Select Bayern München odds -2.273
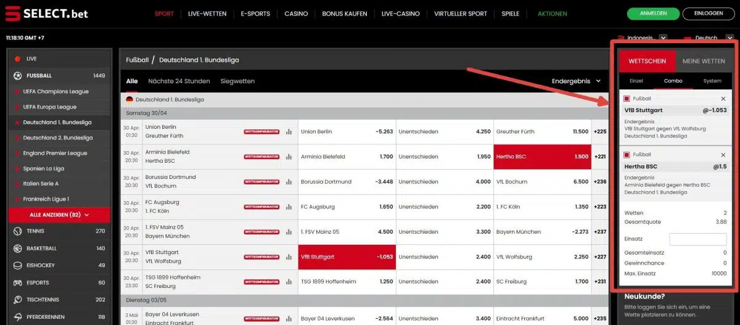 pyautogui.click(x=542, y=232)
